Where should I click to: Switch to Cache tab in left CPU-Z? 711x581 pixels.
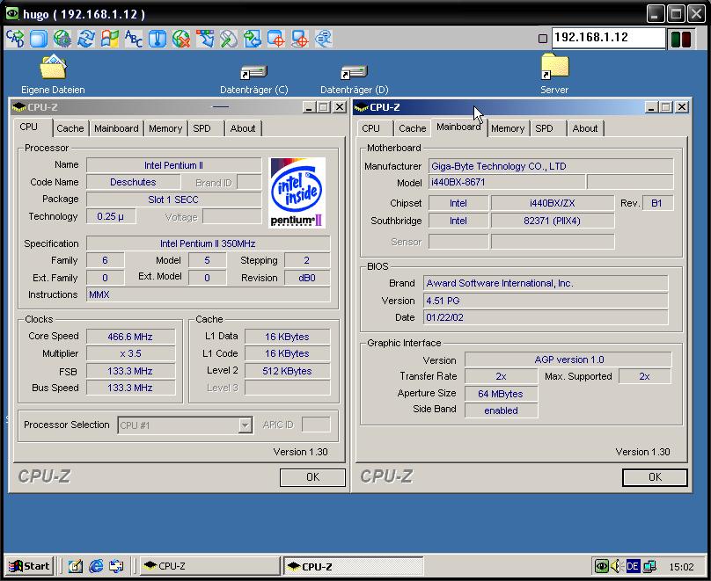[x=70, y=128]
